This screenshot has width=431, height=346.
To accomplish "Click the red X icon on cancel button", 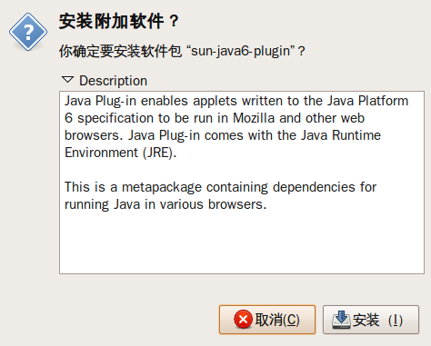I will pyautogui.click(x=243, y=320).
